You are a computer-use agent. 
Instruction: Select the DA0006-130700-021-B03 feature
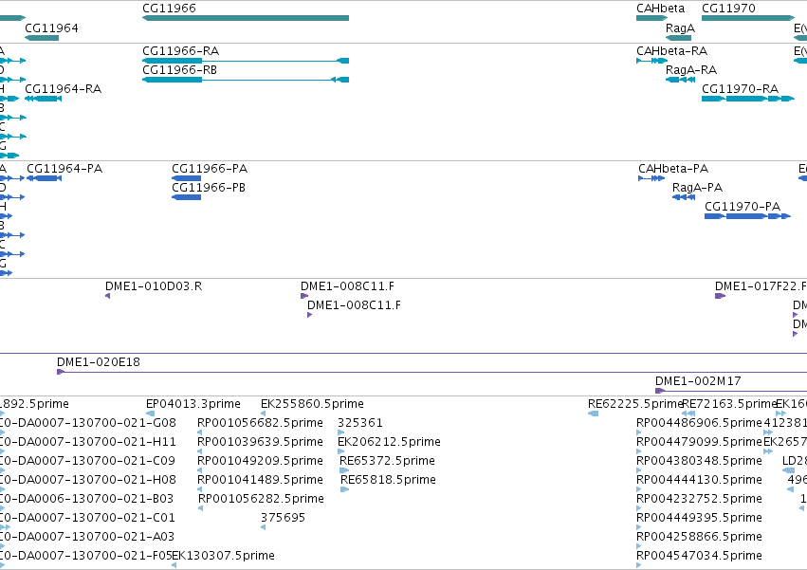click(x=2, y=508)
